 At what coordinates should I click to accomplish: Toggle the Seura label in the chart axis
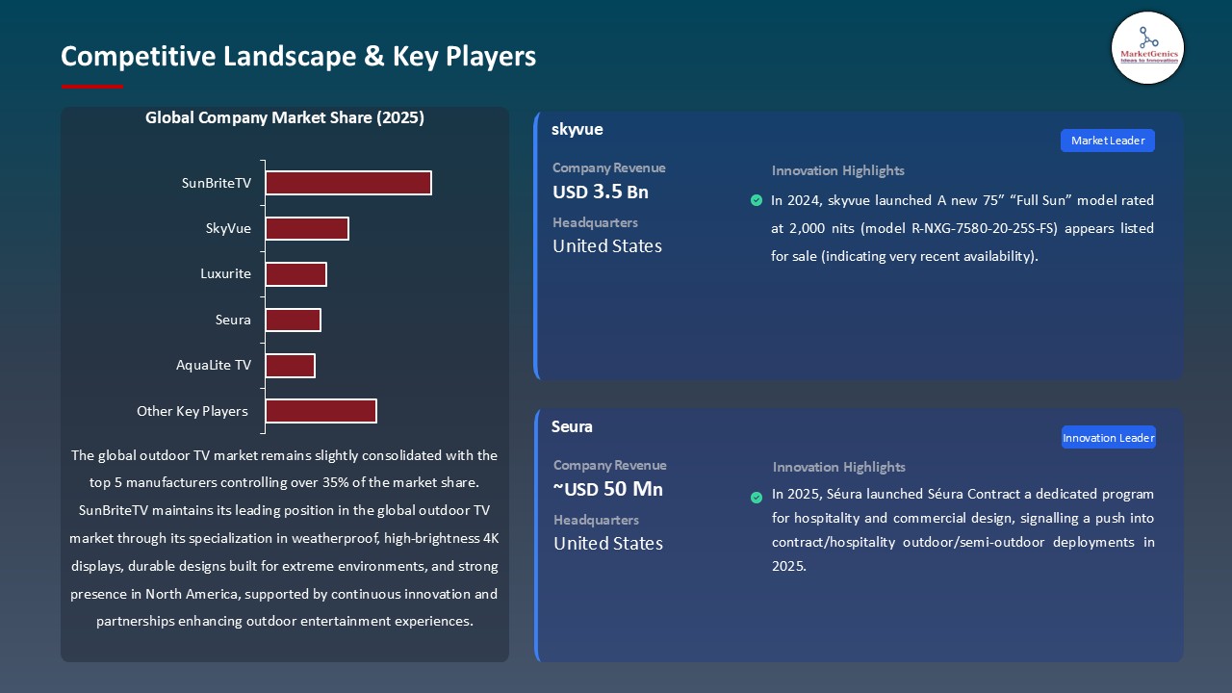(x=233, y=320)
